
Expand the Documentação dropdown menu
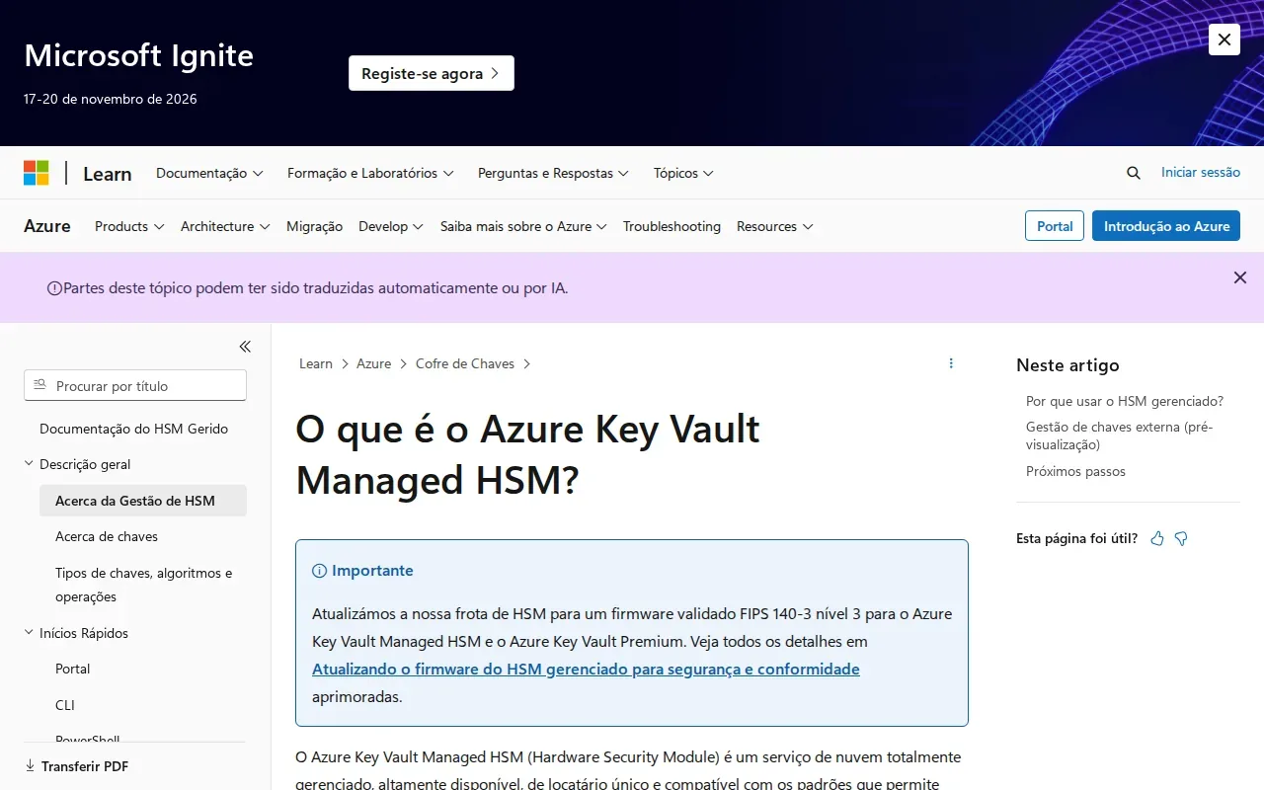click(x=209, y=173)
